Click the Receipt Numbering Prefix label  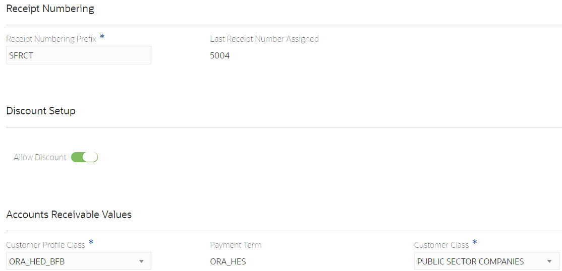[x=51, y=39]
